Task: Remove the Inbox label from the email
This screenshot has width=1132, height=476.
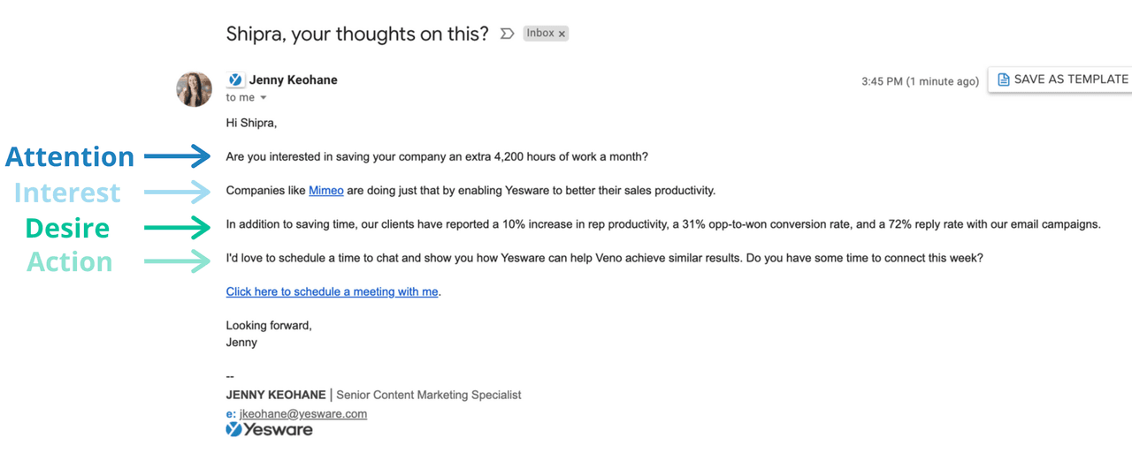Action: click(562, 34)
